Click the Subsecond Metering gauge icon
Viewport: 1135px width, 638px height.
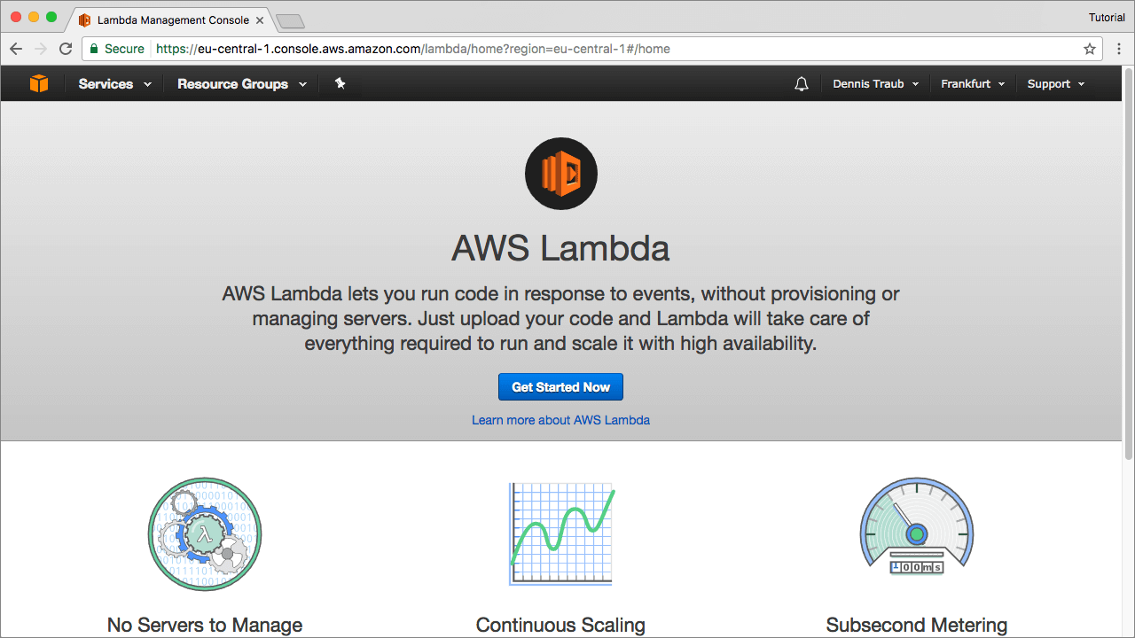pyautogui.click(x=917, y=527)
